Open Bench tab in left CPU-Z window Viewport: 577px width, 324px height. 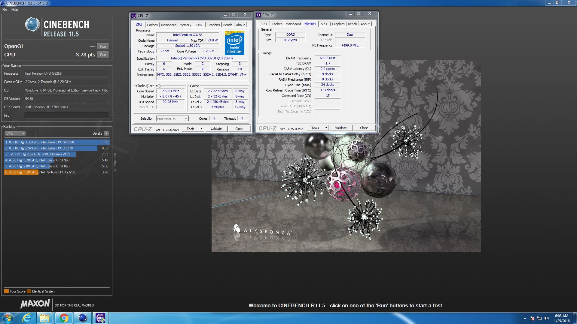[x=227, y=25]
